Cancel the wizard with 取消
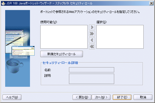 pyautogui.click(x=143, y=97)
